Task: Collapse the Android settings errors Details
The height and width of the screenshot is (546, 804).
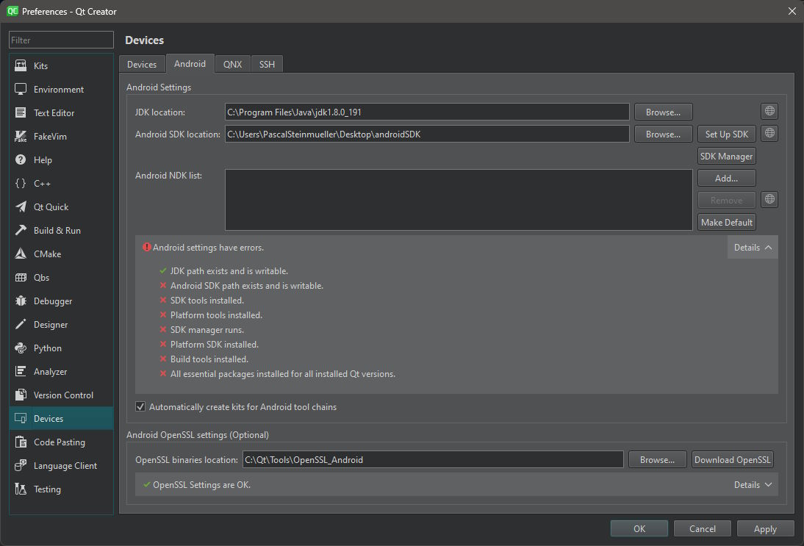Action: pyautogui.click(x=753, y=247)
